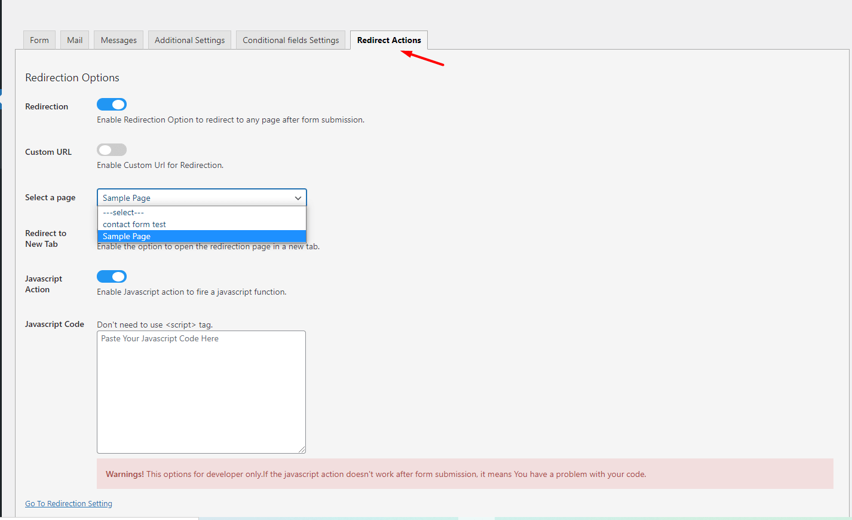Click "Don't need to use <script> tag." hint

click(155, 325)
